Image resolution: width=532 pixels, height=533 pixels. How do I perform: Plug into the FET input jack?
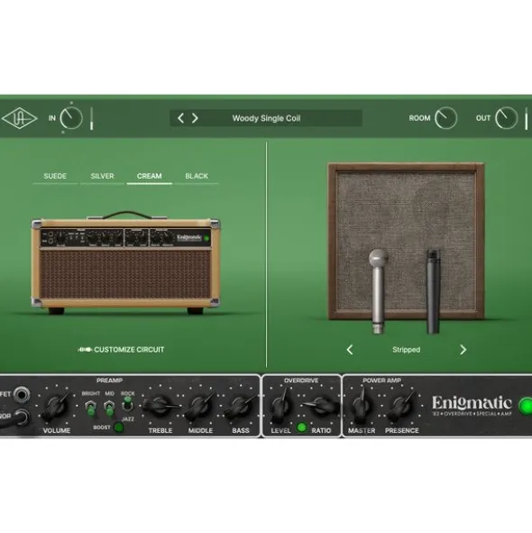[22, 395]
